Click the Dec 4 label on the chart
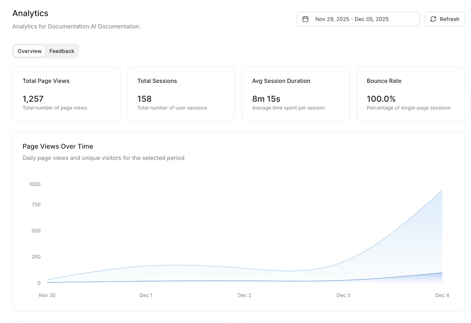This screenshot has height=323, width=471. pyautogui.click(x=441, y=295)
